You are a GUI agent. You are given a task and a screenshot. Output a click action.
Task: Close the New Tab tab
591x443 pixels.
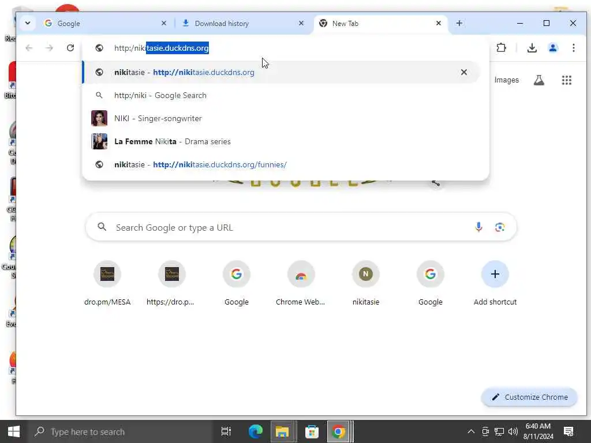point(439,23)
